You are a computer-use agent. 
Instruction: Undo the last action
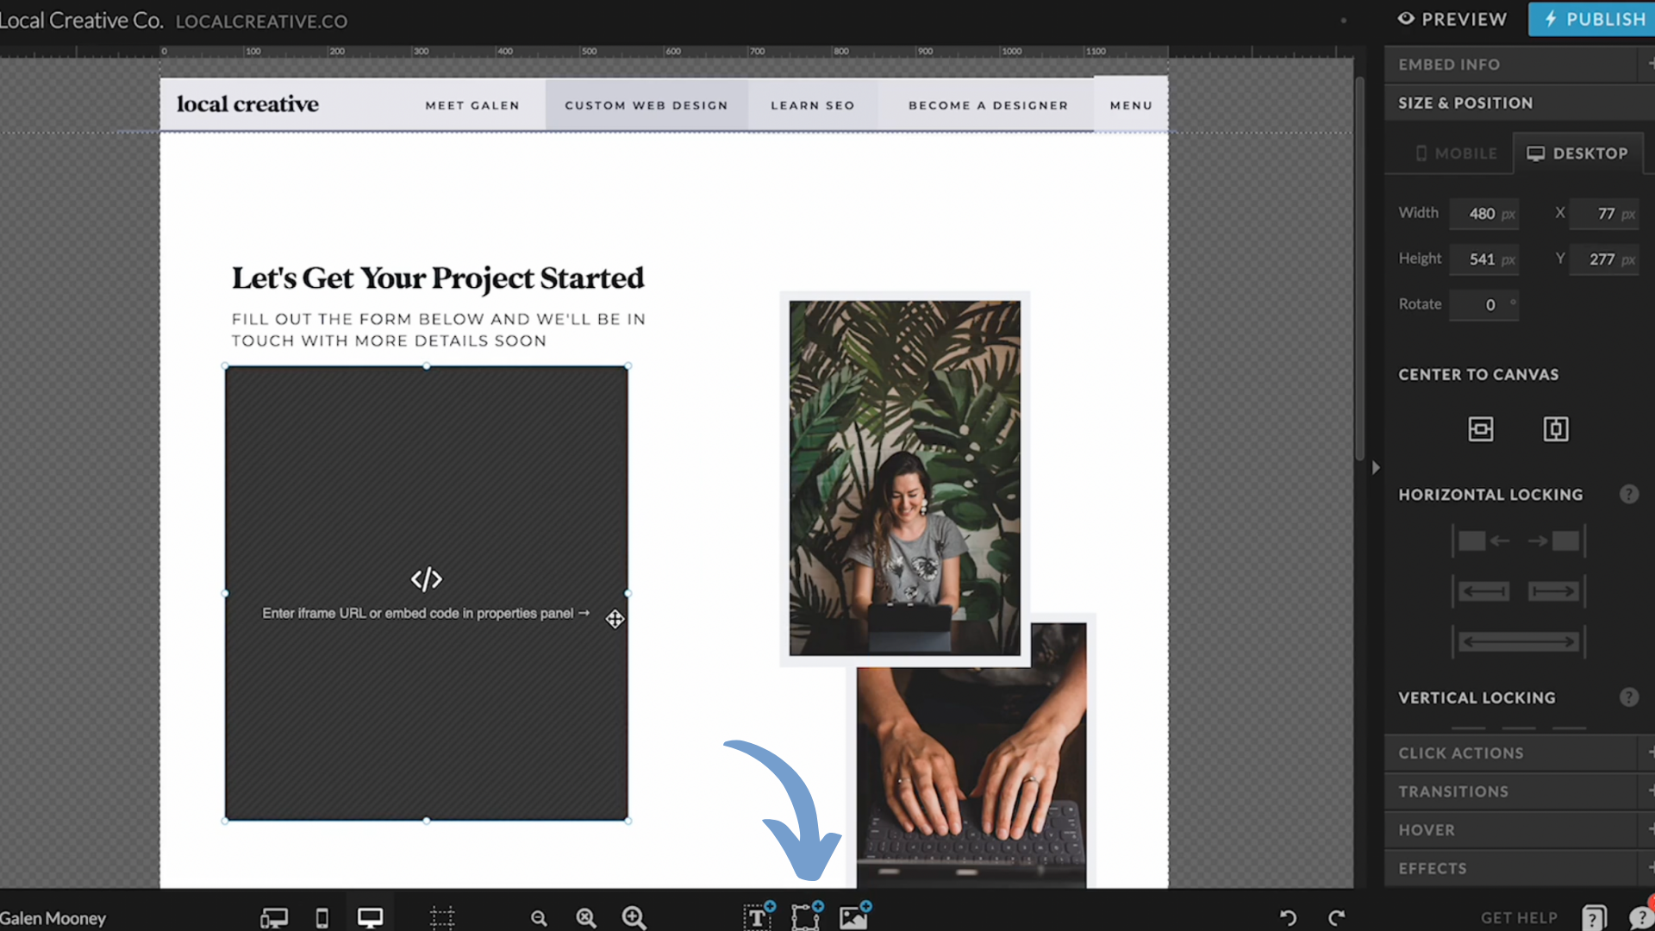(x=1287, y=918)
